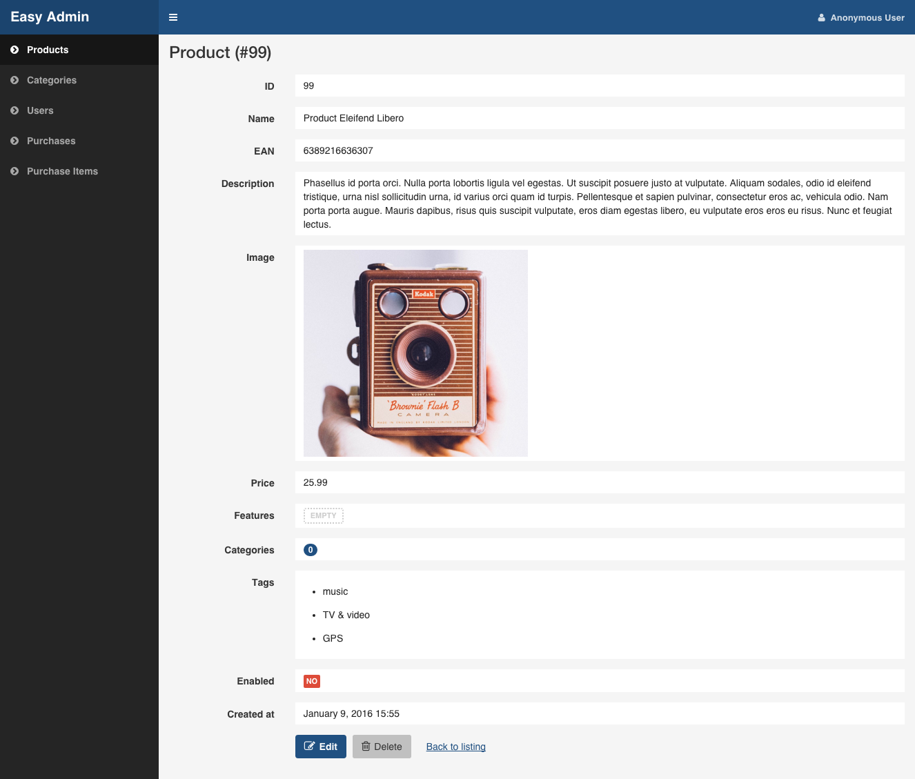This screenshot has height=779, width=915.
Task: Click the Easy Admin logo title
Action: [x=50, y=17]
